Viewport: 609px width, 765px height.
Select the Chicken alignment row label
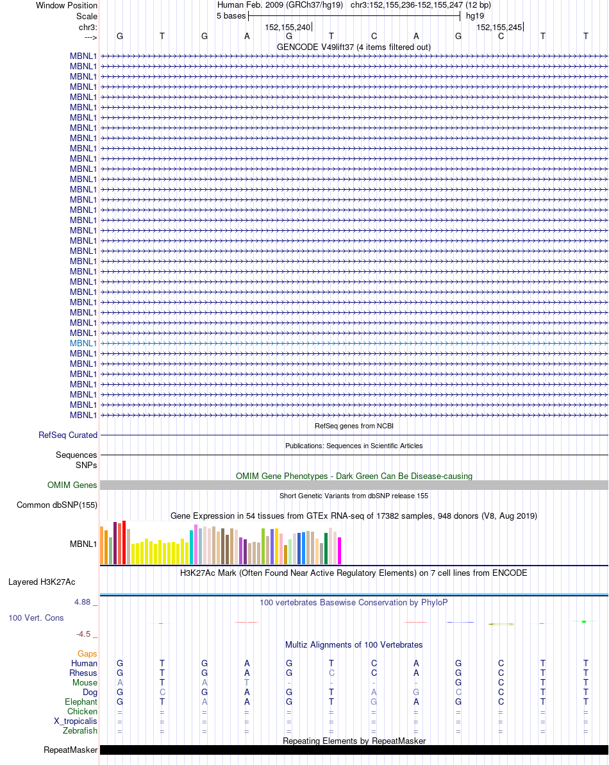[83, 711]
